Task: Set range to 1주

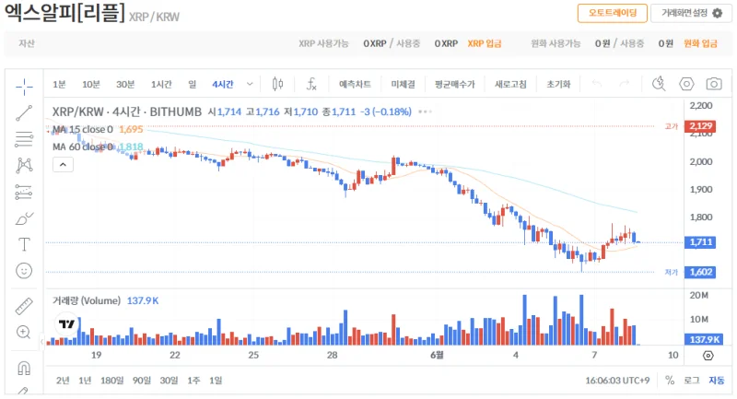Action: pyautogui.click(x=193, y=381)
